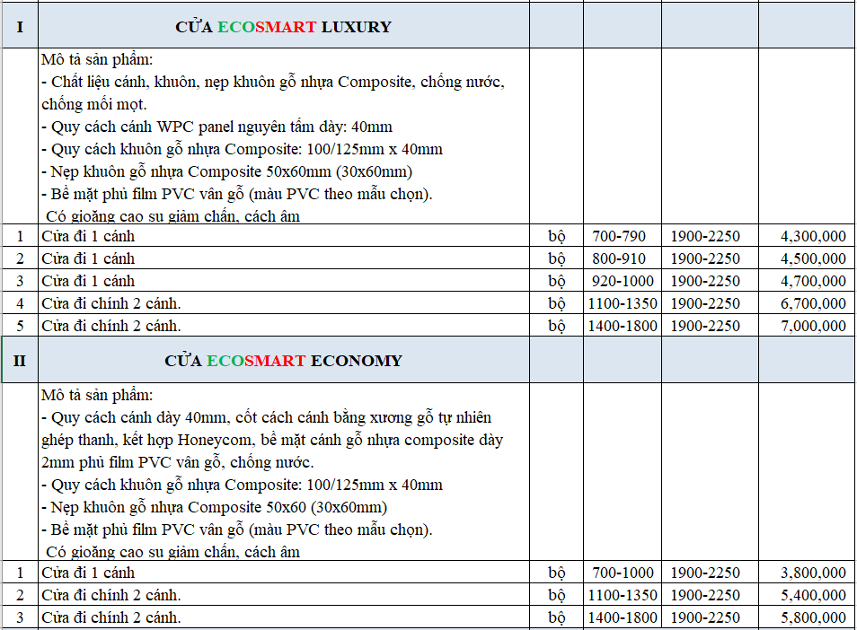The image size is (857, 630).
Task: Select the CỬA ECOSMART ECONOMY header cell
Action: (x=284, y=360)
